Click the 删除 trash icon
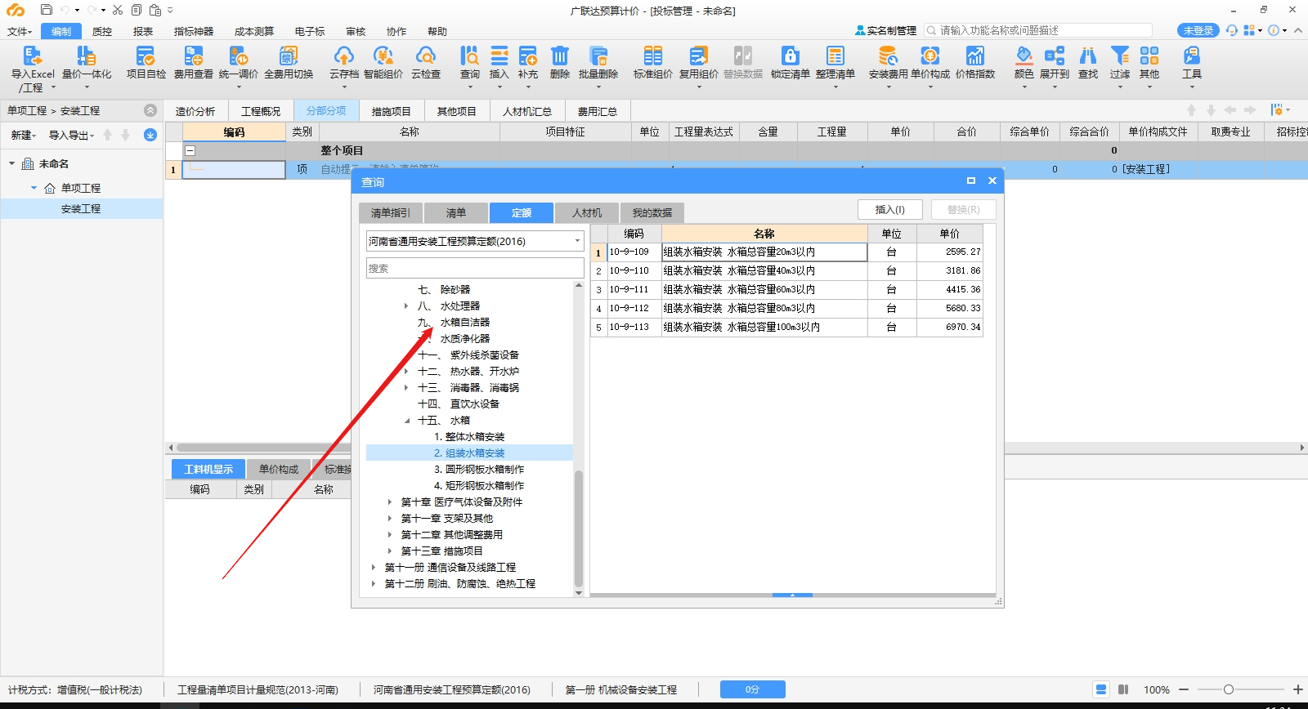Screen dimensions: 1308x709 point(560,63)
